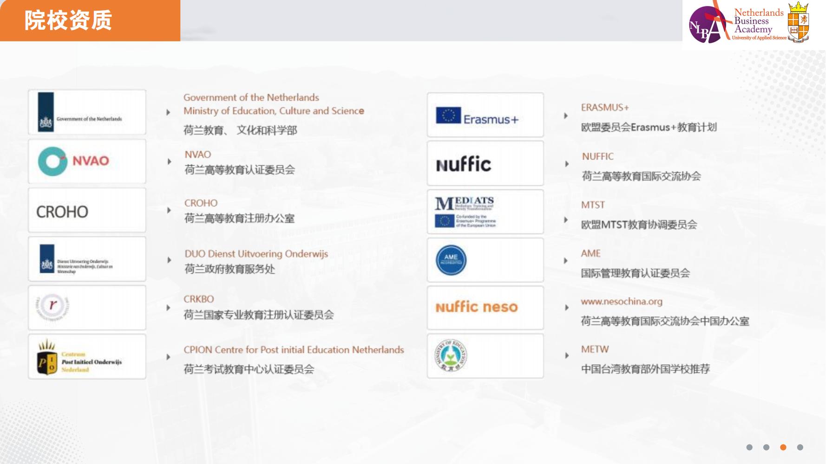Click arrow beside Government of the Netherlands text
Image resolution: width=826 pixels, height=464 pixels.
168,112
